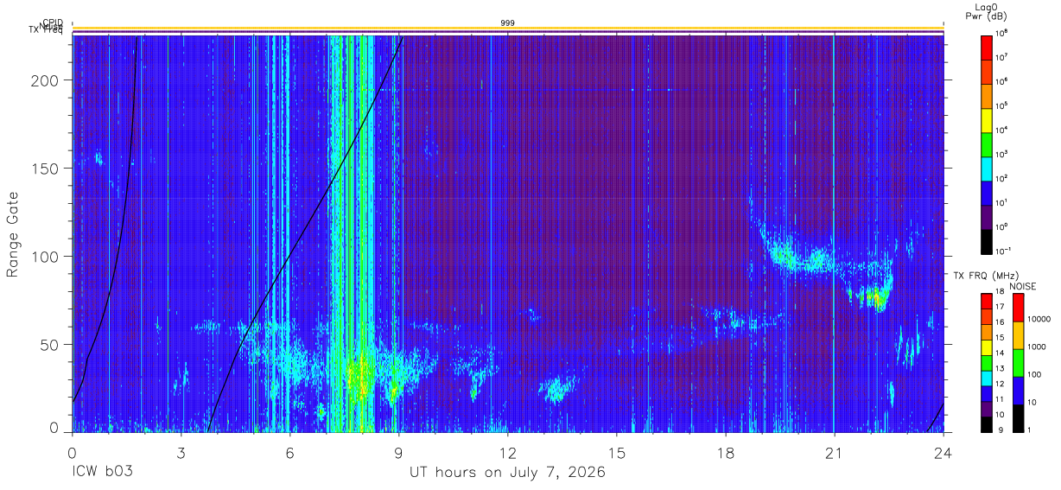The image size is (1061, 490).
Task: Click the yellow segment of the Lag0 Pwr colorbar
Action: pos(986,119)
